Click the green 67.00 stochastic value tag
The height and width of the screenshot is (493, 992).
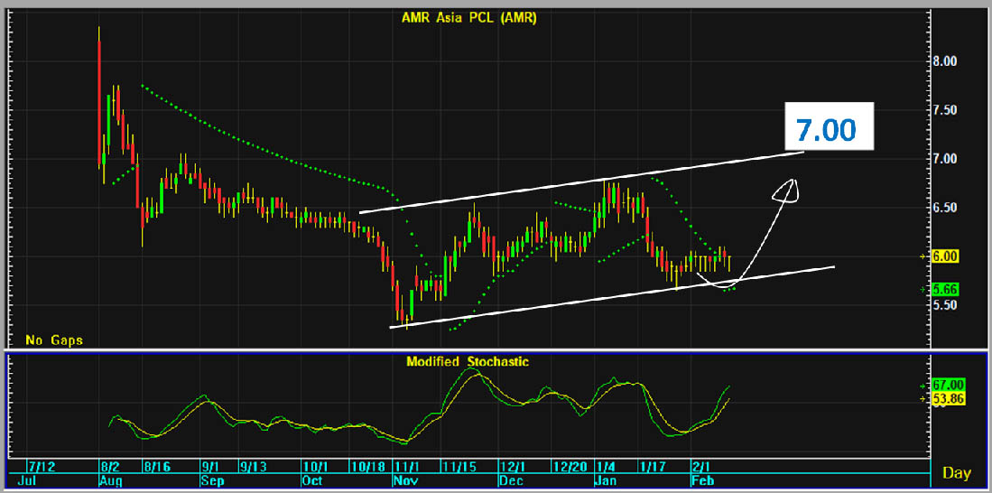pos(949,385)
